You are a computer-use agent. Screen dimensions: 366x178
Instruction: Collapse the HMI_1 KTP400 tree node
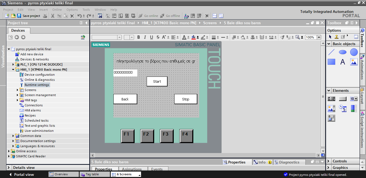click(13, 70)
